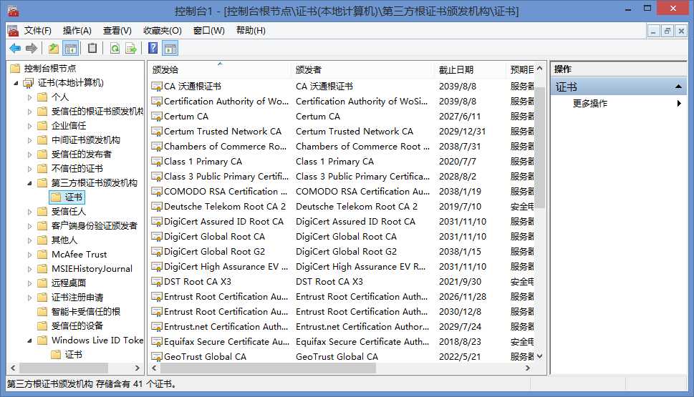The height and width of the screenshot is (397, 694).
Task: Click the Export List toolbar icon
Action: (x=131, y=48)
